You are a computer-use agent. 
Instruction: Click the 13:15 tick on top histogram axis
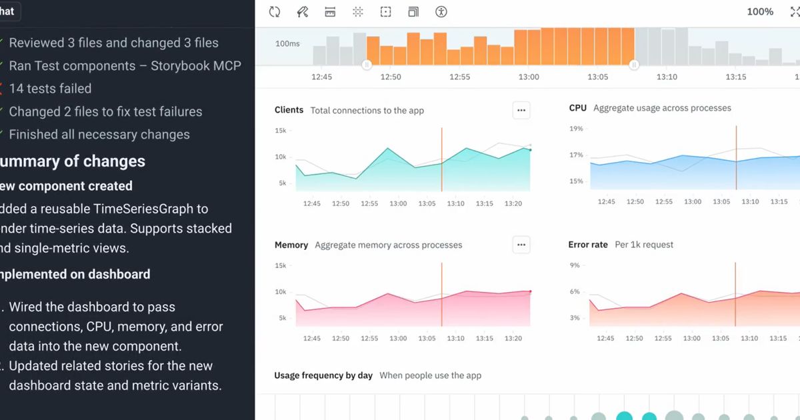click(736, 77)
